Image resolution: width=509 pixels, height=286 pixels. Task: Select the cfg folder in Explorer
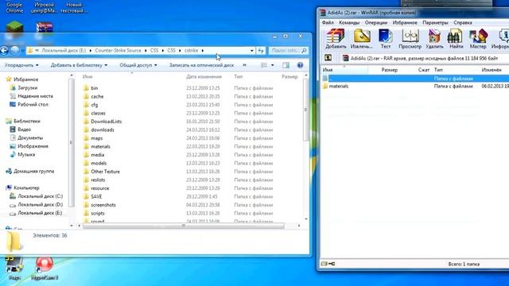click(x=94, y=105)
